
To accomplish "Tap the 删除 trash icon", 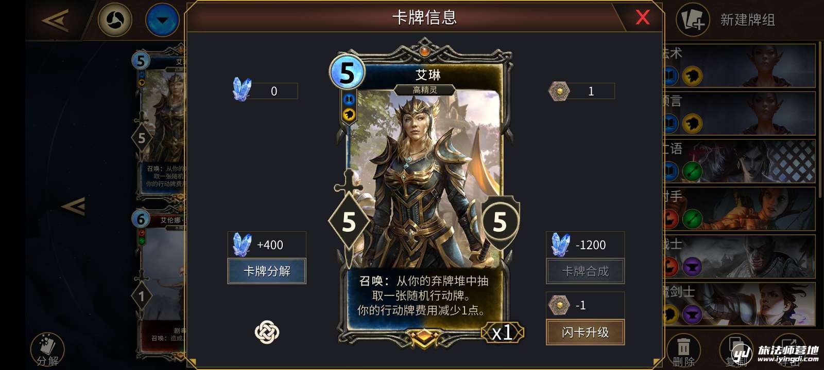I will pyautogui.click(x=683, y=350).
